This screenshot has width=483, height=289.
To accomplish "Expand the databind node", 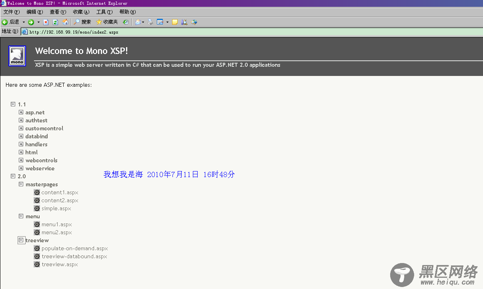I will 21,136.
